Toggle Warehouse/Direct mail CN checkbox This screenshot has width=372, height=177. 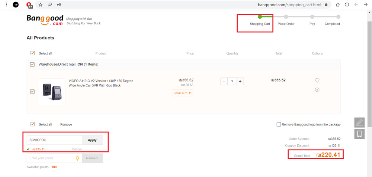32,64
